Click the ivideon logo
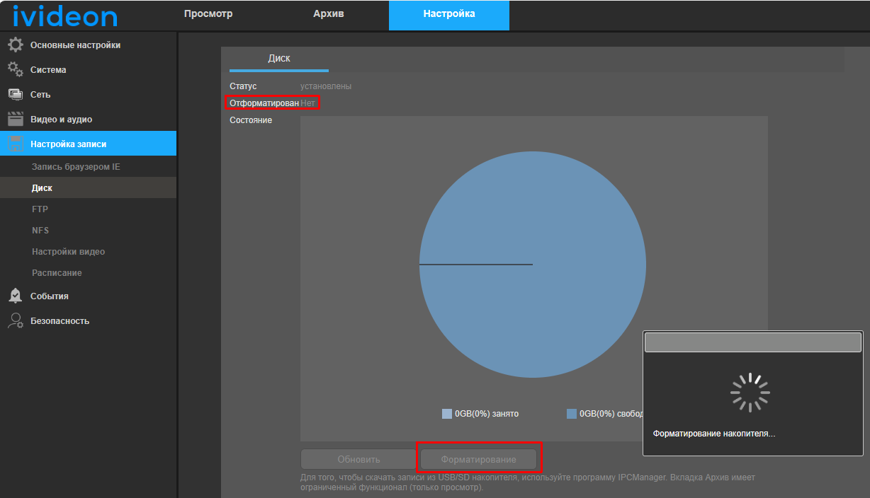The height and width of the screenshot is (498, 870). click(65, 15)
